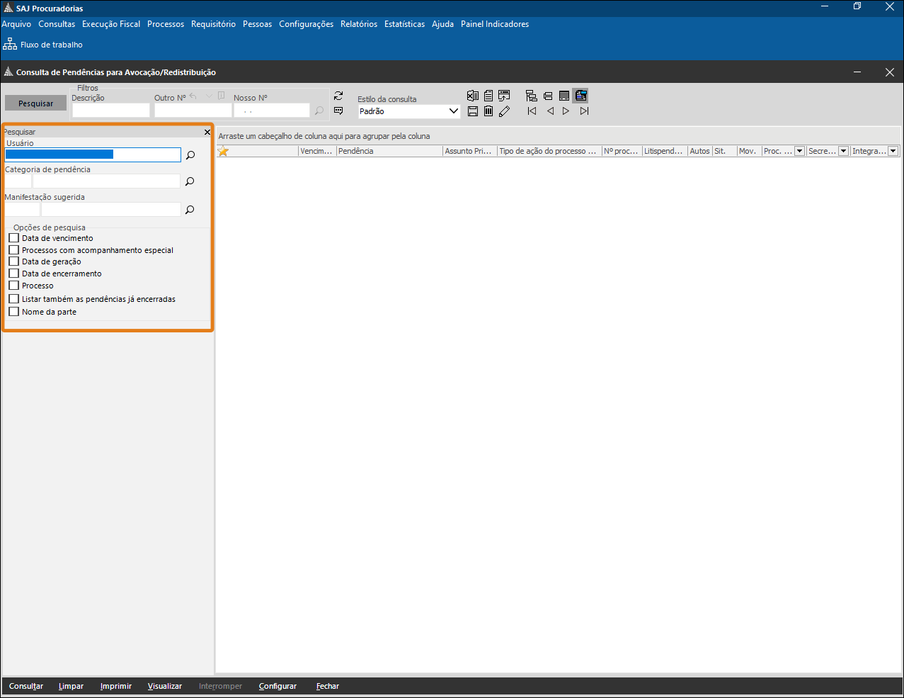Enable the Data de vencimento checkbox
This screenshot has width=904, height=698.
tap(13, 238)
